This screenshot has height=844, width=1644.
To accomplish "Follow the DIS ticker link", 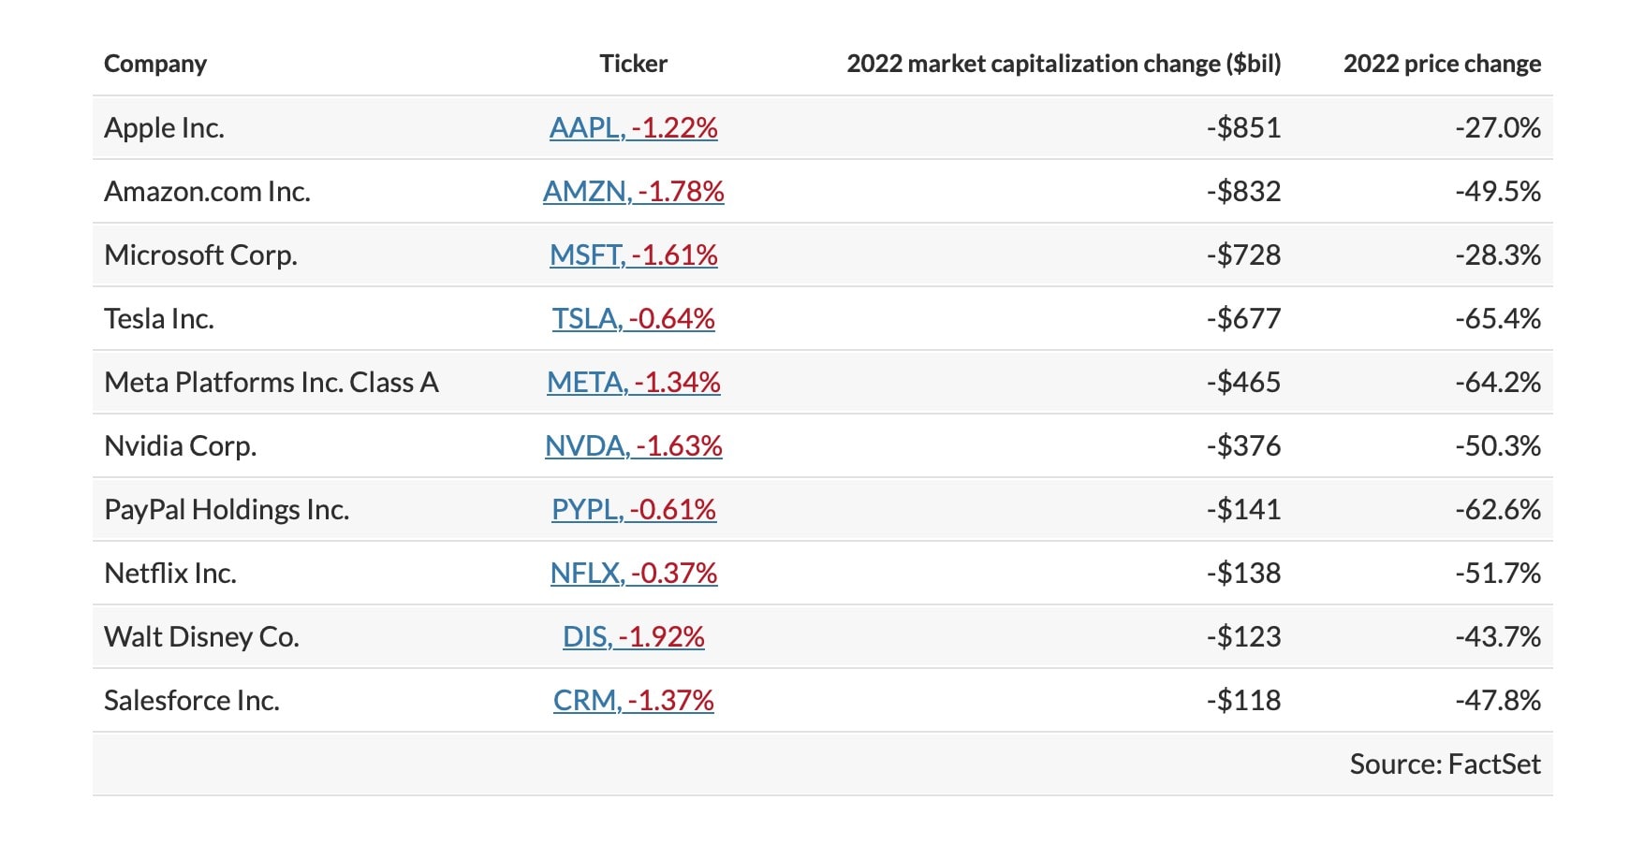I will coord(633,636).
